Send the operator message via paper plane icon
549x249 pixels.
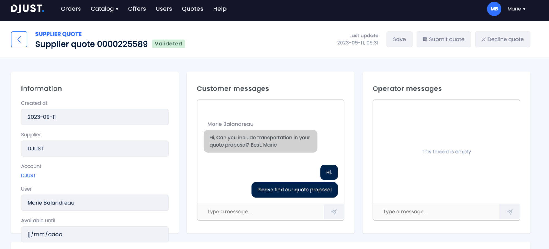pyautogui.click(x=509, y=212)
